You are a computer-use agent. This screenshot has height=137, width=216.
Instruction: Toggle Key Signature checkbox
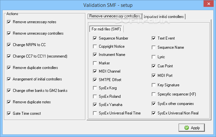154,85
